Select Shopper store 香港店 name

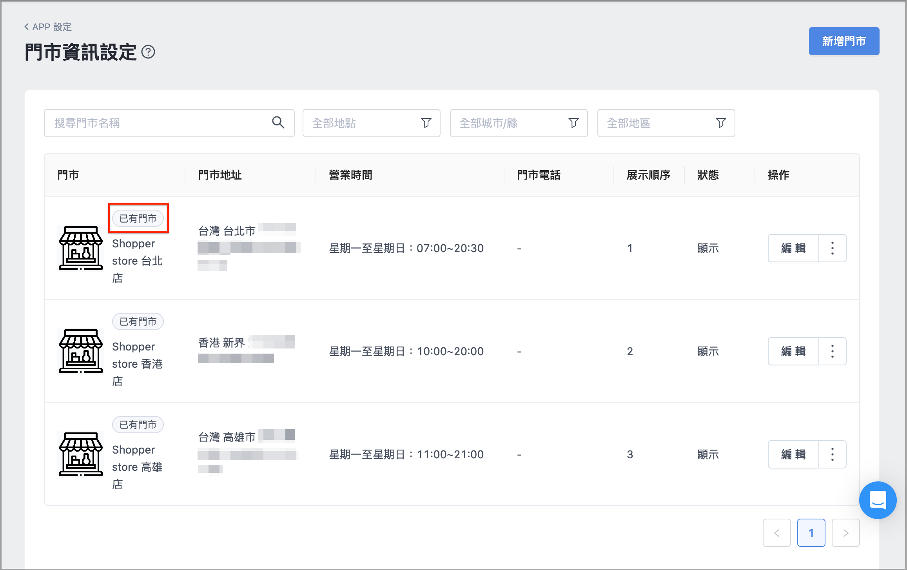[x=137, y=364]
